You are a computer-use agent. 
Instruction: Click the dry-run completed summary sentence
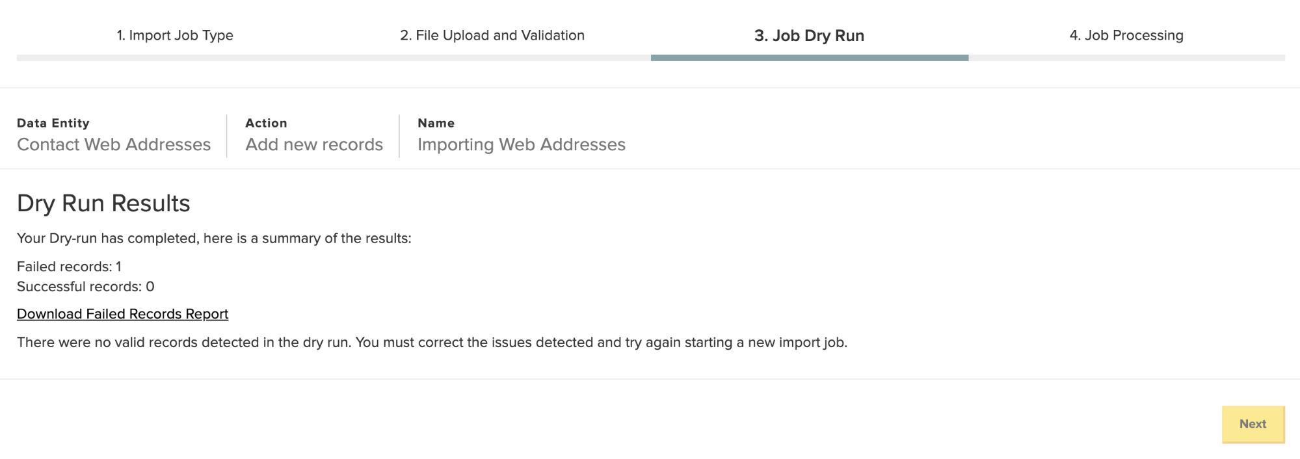click(214, 239)
